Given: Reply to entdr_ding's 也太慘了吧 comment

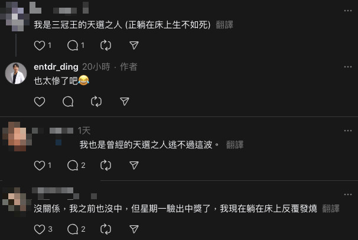Looking at the screenshot, I should 68,102.
